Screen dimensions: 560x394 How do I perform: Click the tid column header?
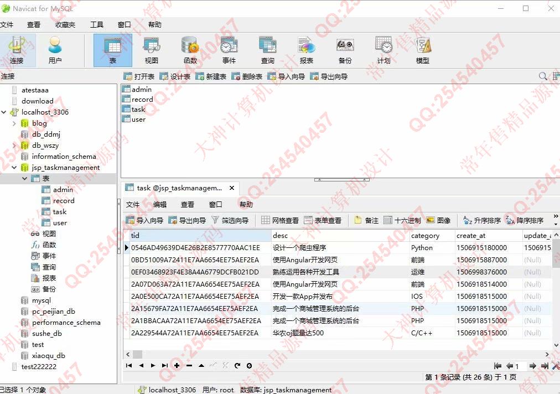coord(200,236)
